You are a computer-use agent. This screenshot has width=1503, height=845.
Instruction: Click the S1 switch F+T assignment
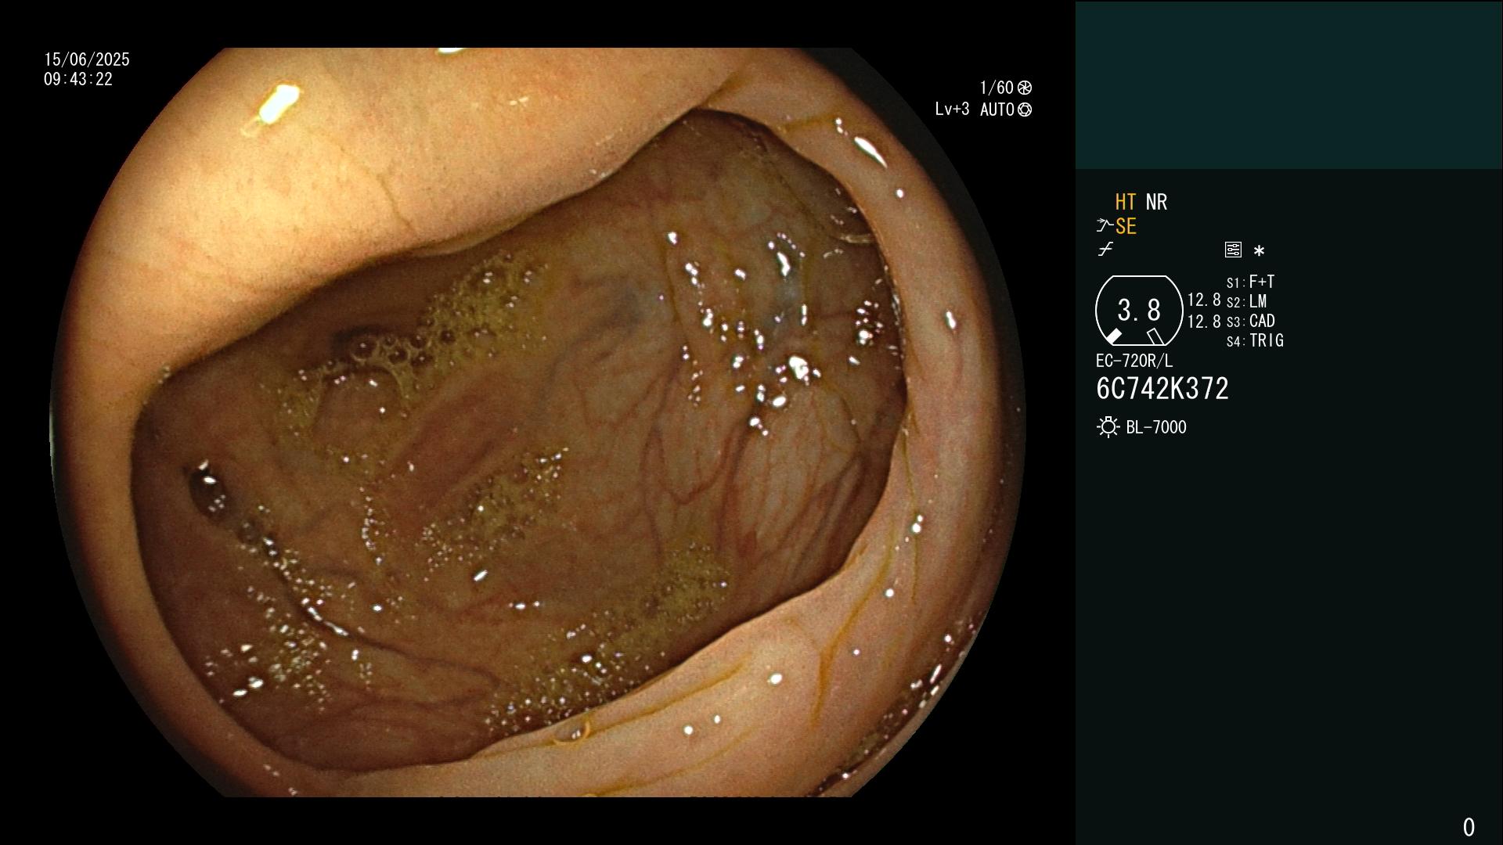(1250, 282)
